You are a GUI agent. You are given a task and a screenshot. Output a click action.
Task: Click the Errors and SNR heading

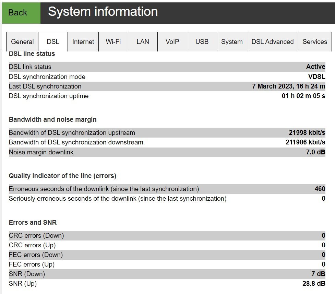[x=33, y=222]
